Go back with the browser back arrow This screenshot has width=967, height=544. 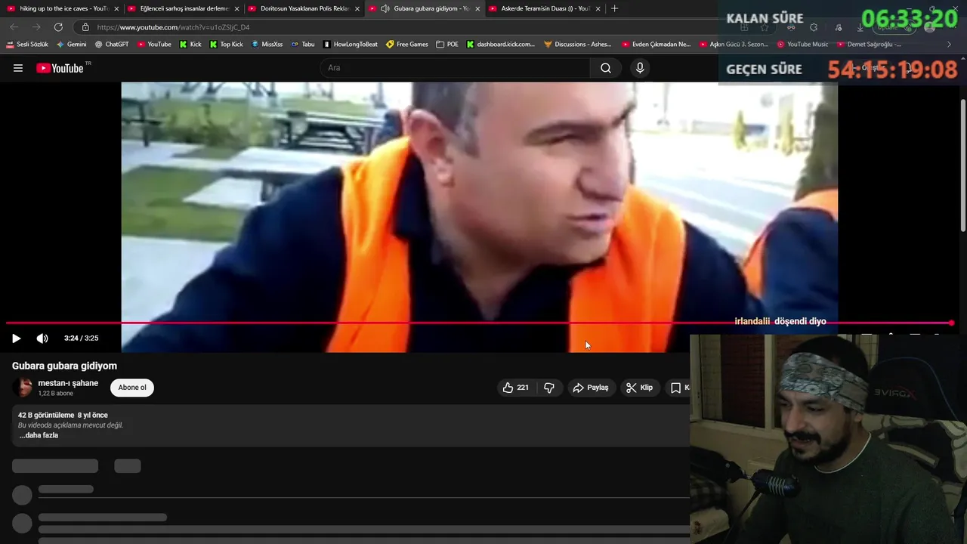(x=14, y=27)
